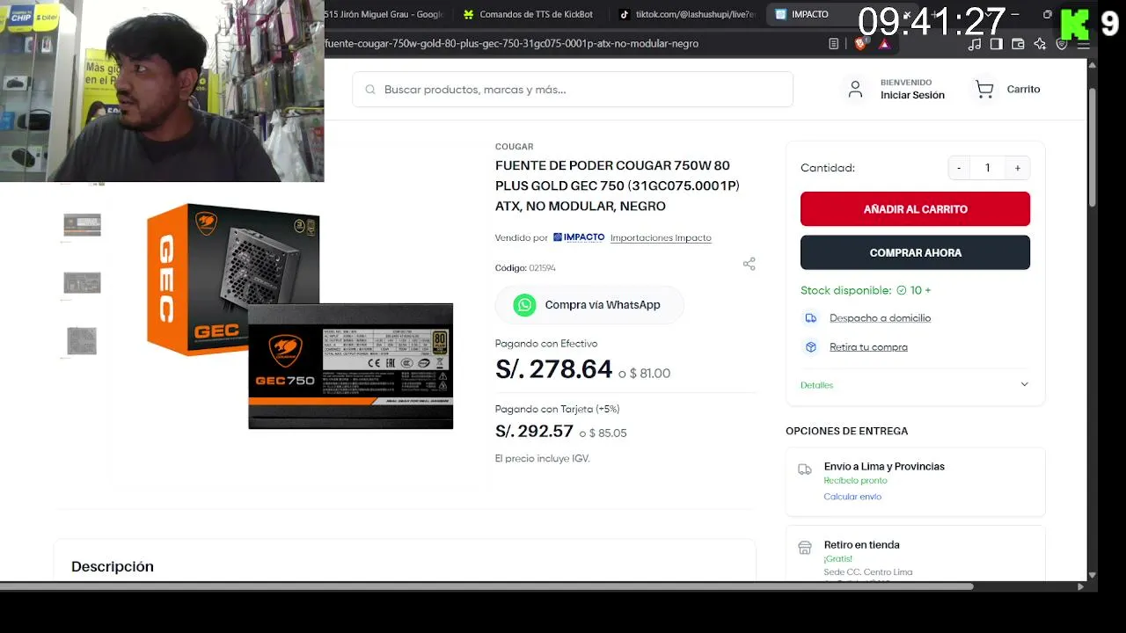The height and width of the screenshot is (633, 1126).
Task: Open the Brave playlist music note icon
Action: point(975,43)
